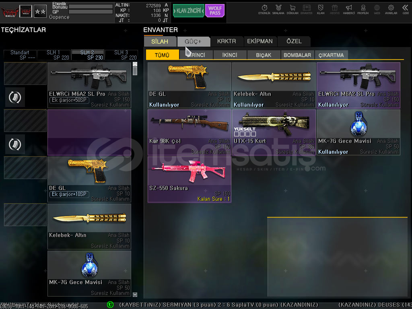Open the WOLF PASS button
This screenshot has height=309, width=412.
pyautogui.click(x=215, y=11)
